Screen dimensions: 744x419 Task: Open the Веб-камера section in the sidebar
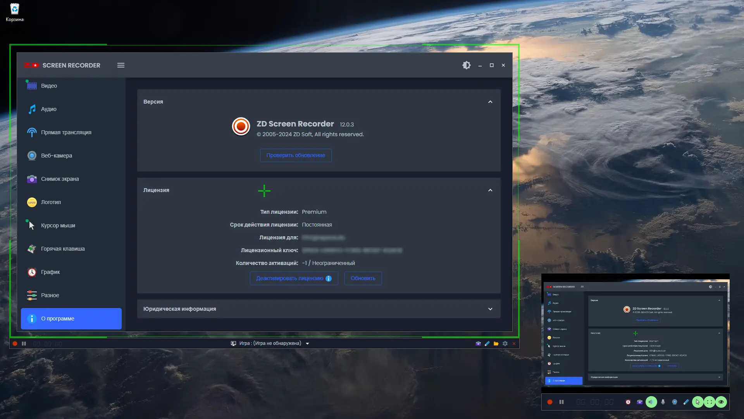click(x=57, y=156)
